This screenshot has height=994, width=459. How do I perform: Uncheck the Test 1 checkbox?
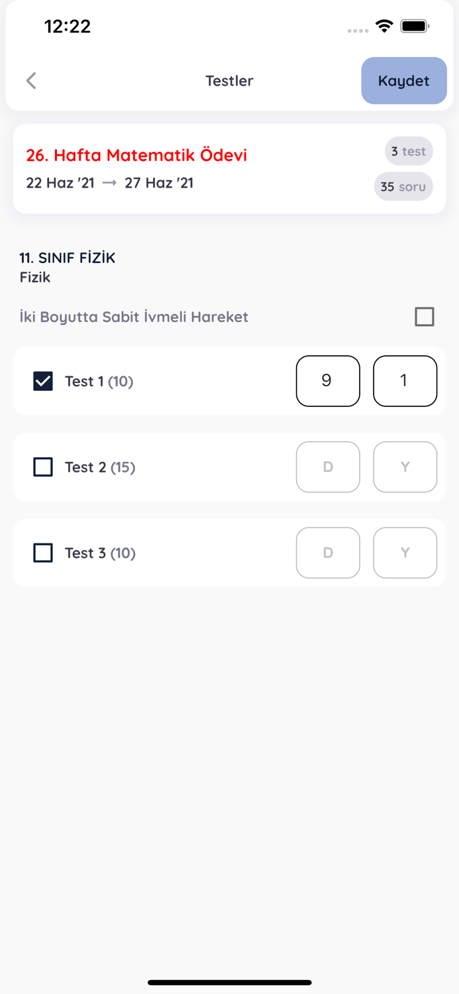point(43,381)
